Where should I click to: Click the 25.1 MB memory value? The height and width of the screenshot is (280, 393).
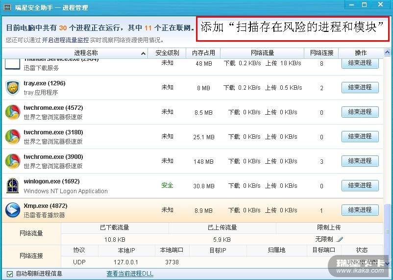(203, 137)
